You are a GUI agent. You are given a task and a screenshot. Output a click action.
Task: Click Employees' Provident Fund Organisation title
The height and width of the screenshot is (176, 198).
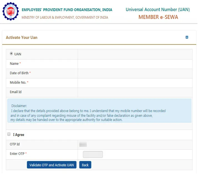(x=67, y=10)
